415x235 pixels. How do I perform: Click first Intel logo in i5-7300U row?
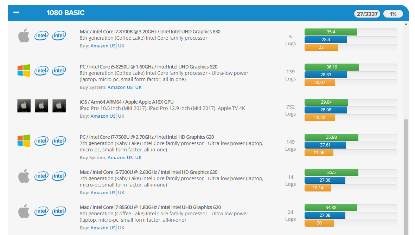point(41,176)
